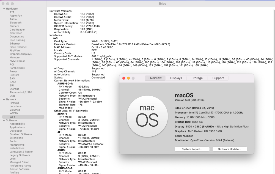Select WWAN under Network
Image resolution: width=275 pixels, height=174 pixels.
14,113
